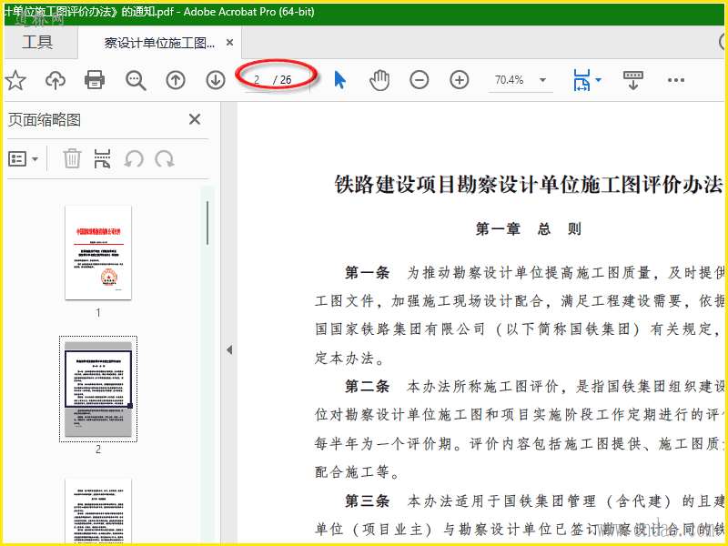Rotate the page clockwise
This screenshot has width=728, height=546.
(165, 158)
